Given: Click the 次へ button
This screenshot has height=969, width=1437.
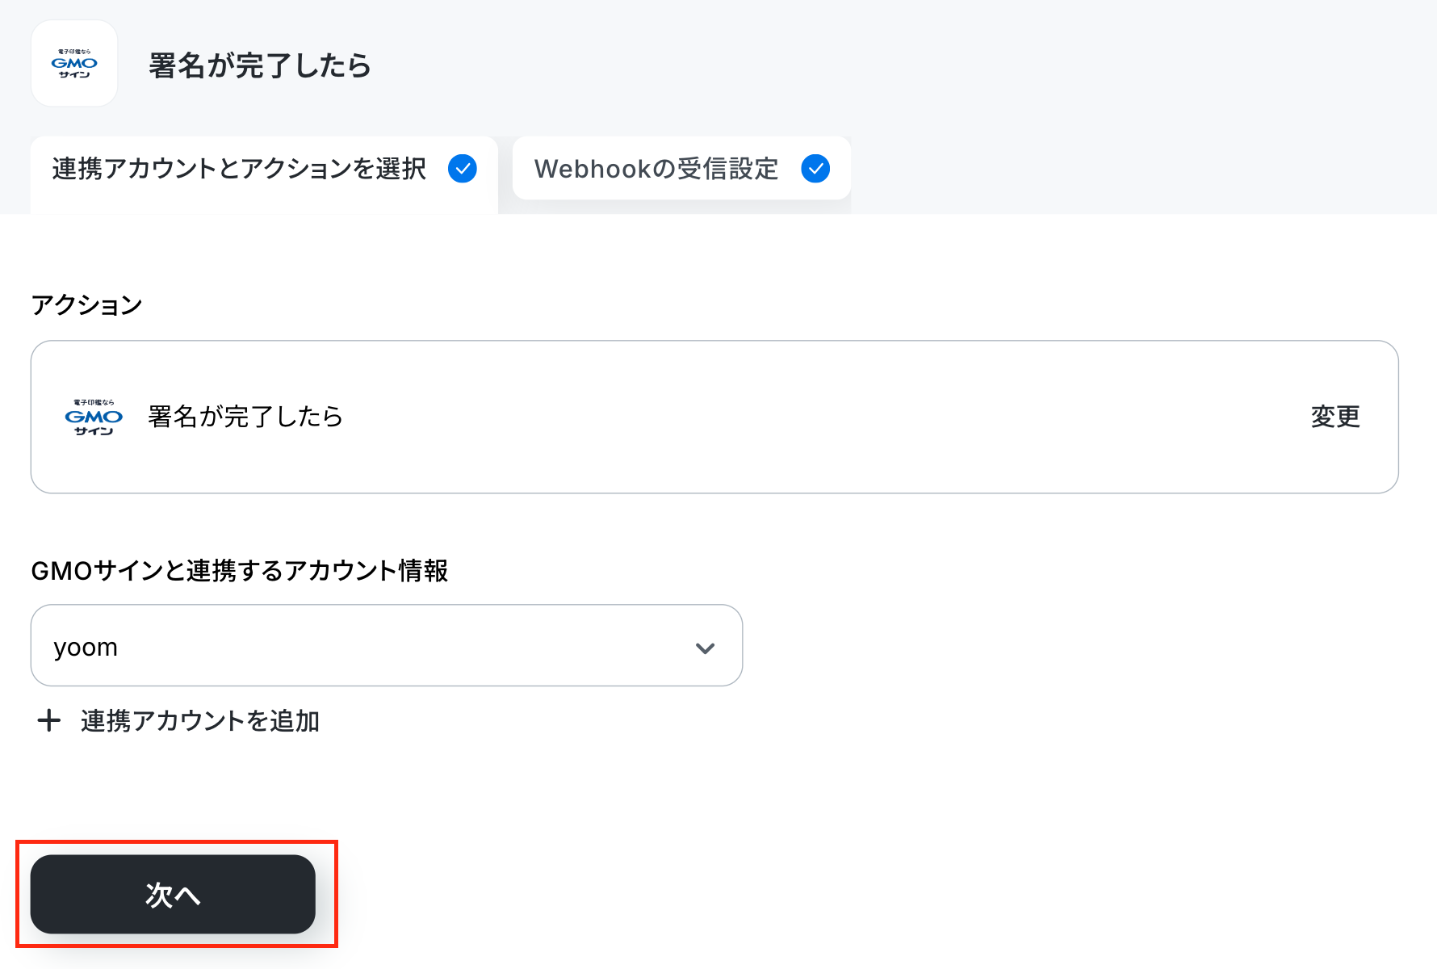Looking at the screenshot, I should click(x=173, y=894).
